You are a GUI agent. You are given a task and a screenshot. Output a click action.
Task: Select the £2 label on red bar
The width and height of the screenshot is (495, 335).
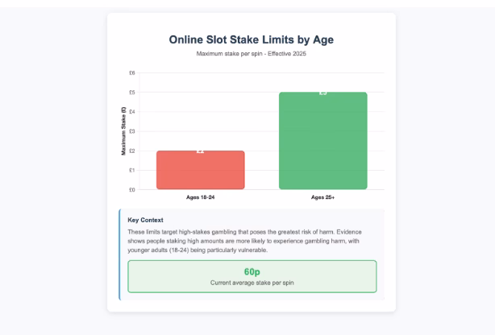(x=201, y=151)
